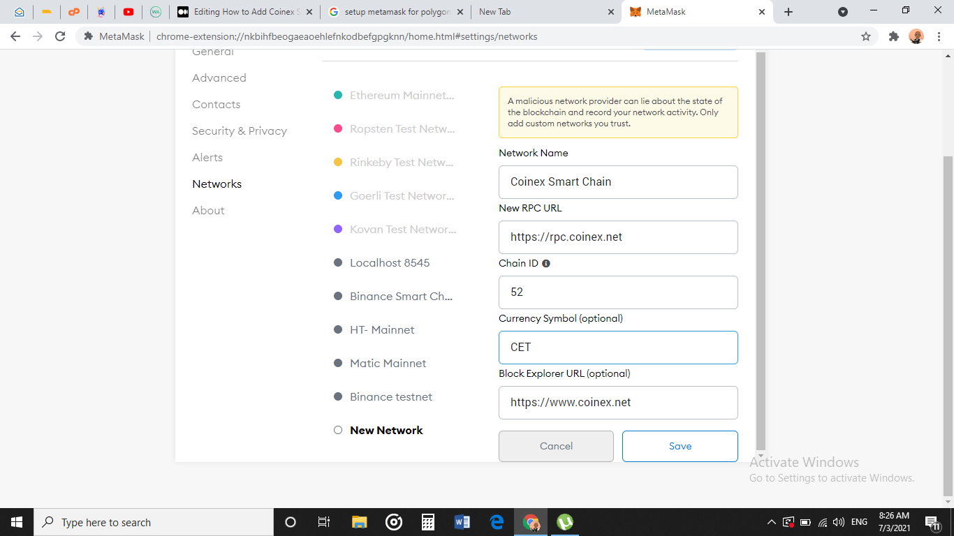Click the Chain ID input field

618,292
